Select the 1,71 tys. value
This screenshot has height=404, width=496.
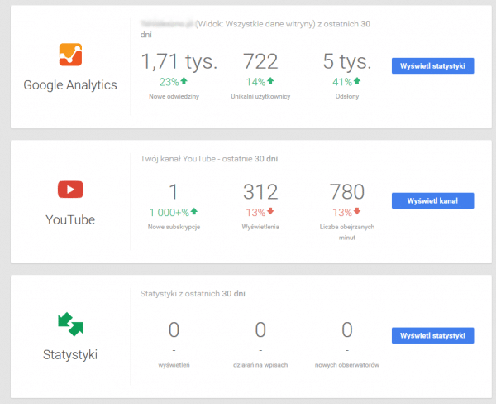pos(179,61)
